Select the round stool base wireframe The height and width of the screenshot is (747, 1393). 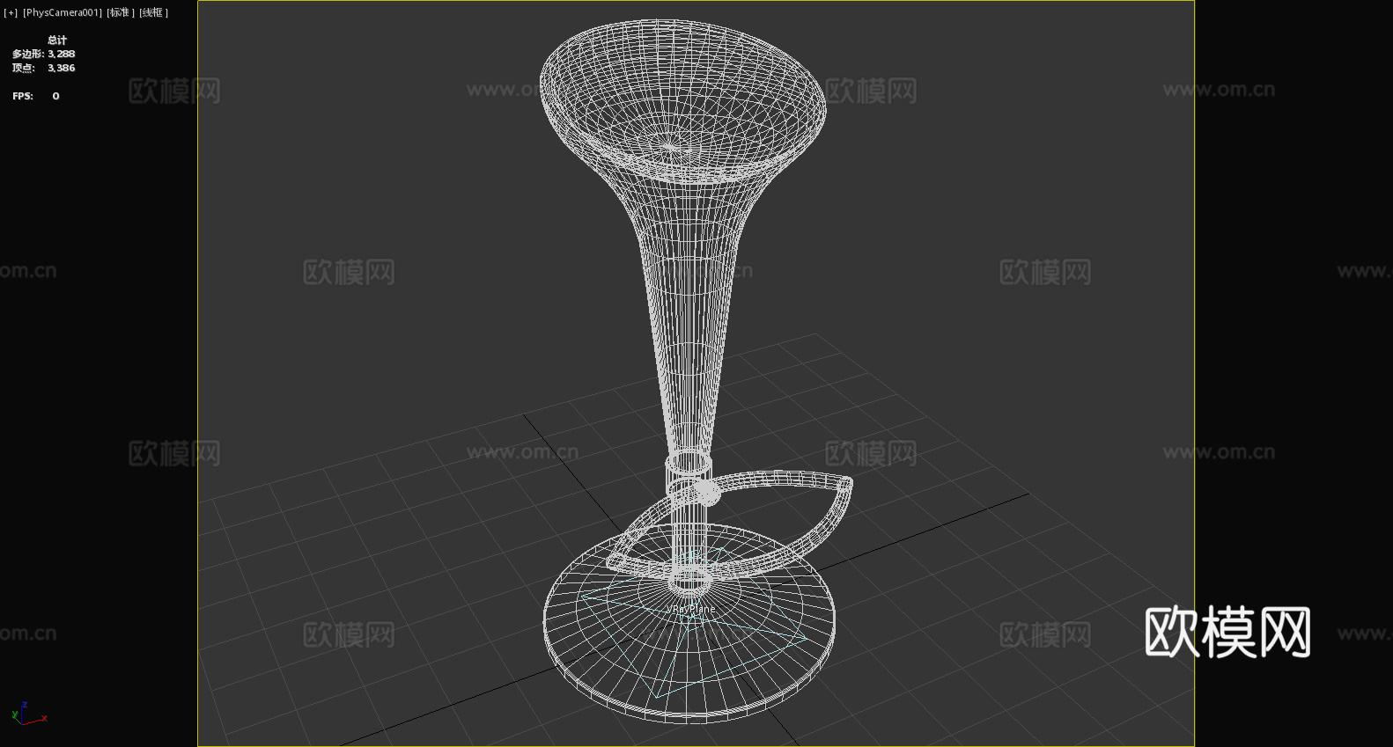pos(689,625)
